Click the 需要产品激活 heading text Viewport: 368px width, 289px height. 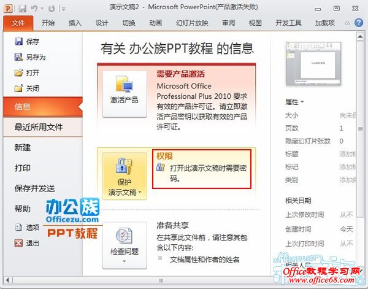coord(180,74)
